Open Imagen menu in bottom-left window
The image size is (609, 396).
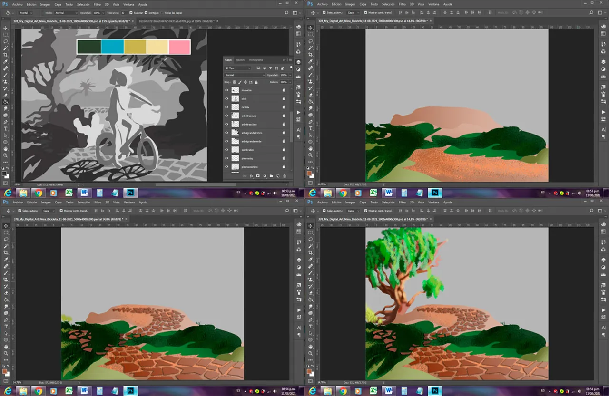(46, 202)
